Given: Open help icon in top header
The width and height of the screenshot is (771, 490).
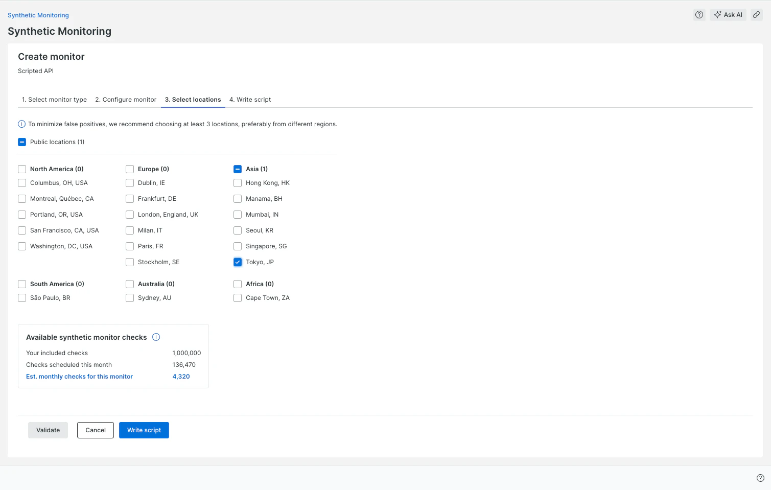Looking at the screenshot, I should tap(699, 15).
